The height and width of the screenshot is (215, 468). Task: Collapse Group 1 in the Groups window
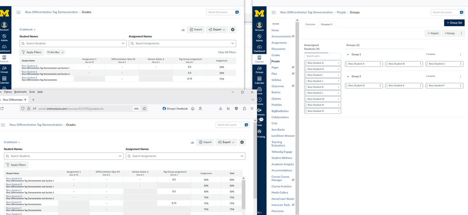(347, 55)
